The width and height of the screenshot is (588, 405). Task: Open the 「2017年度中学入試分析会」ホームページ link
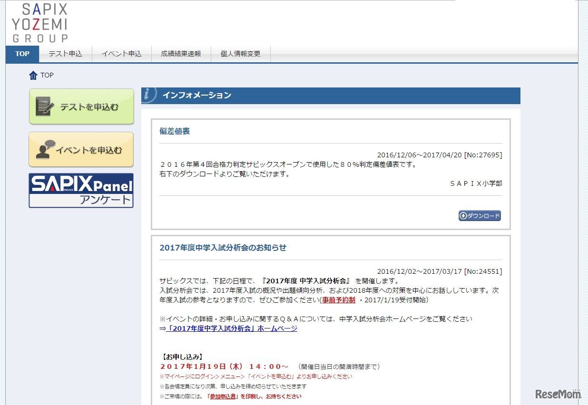click(232, 328)
